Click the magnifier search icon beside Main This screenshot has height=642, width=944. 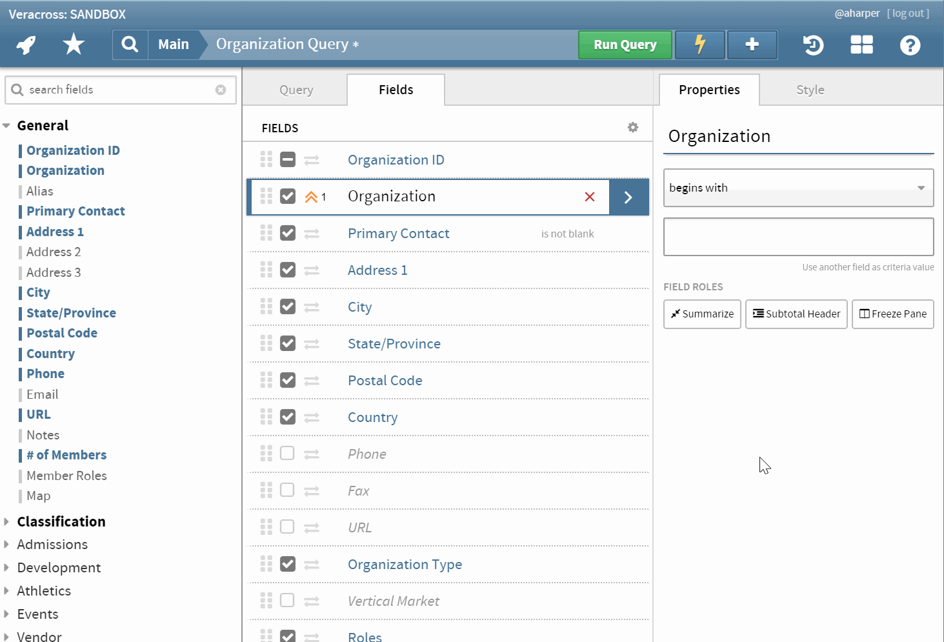click(x=130, y=45)
